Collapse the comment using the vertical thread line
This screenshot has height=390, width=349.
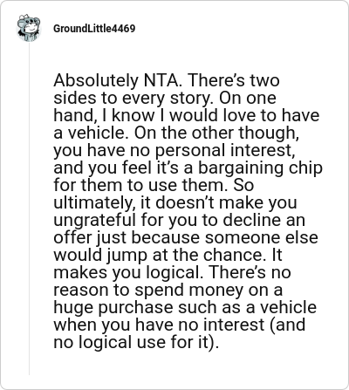[x=29, y=209]
